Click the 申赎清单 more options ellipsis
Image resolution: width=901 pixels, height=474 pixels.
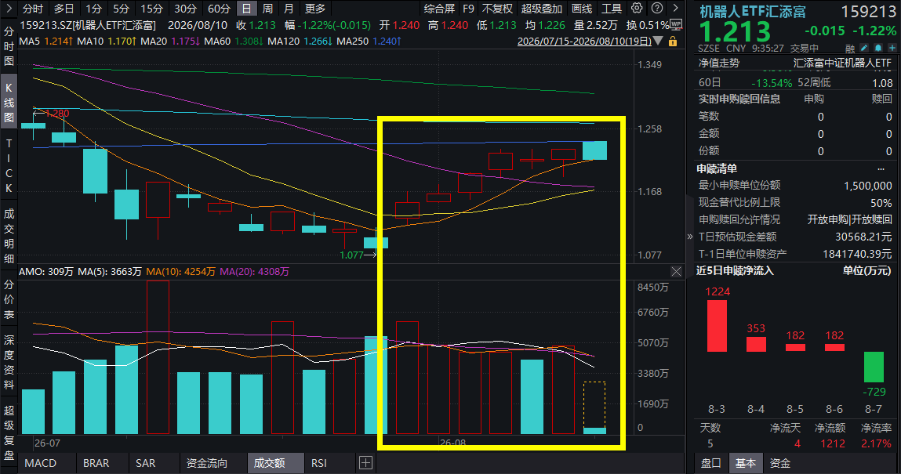[881, 168]
